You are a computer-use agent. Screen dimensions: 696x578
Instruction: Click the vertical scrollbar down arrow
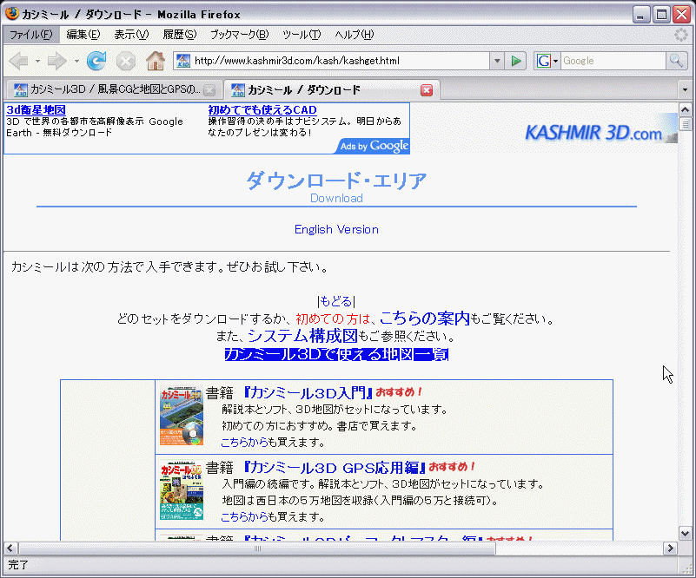(x=685, y=533)
